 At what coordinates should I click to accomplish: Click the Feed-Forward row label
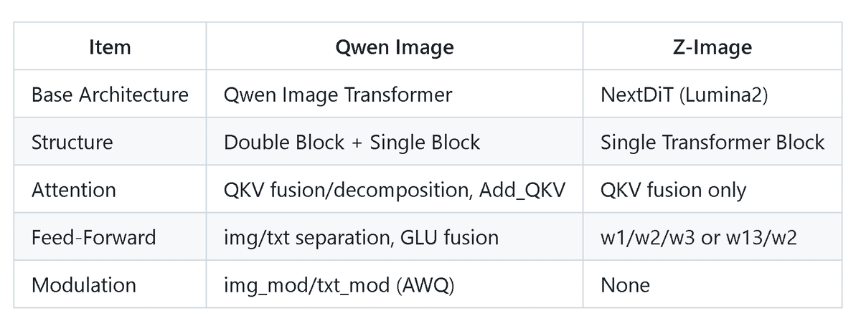coord(93,237)
